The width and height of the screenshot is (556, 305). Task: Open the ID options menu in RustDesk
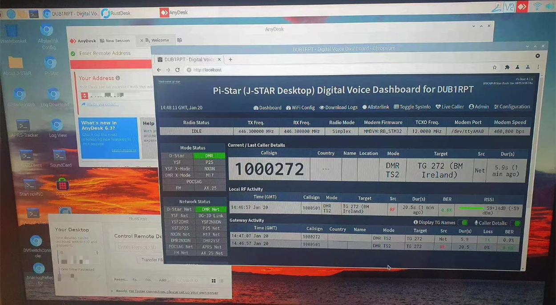[97, 253]
